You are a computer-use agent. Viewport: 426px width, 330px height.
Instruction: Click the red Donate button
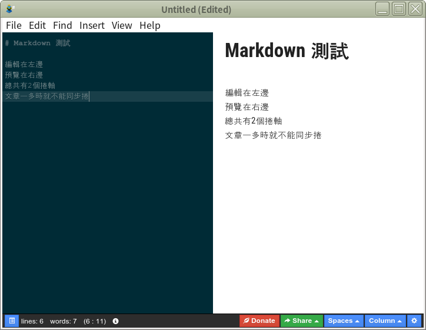pos(259,321)
